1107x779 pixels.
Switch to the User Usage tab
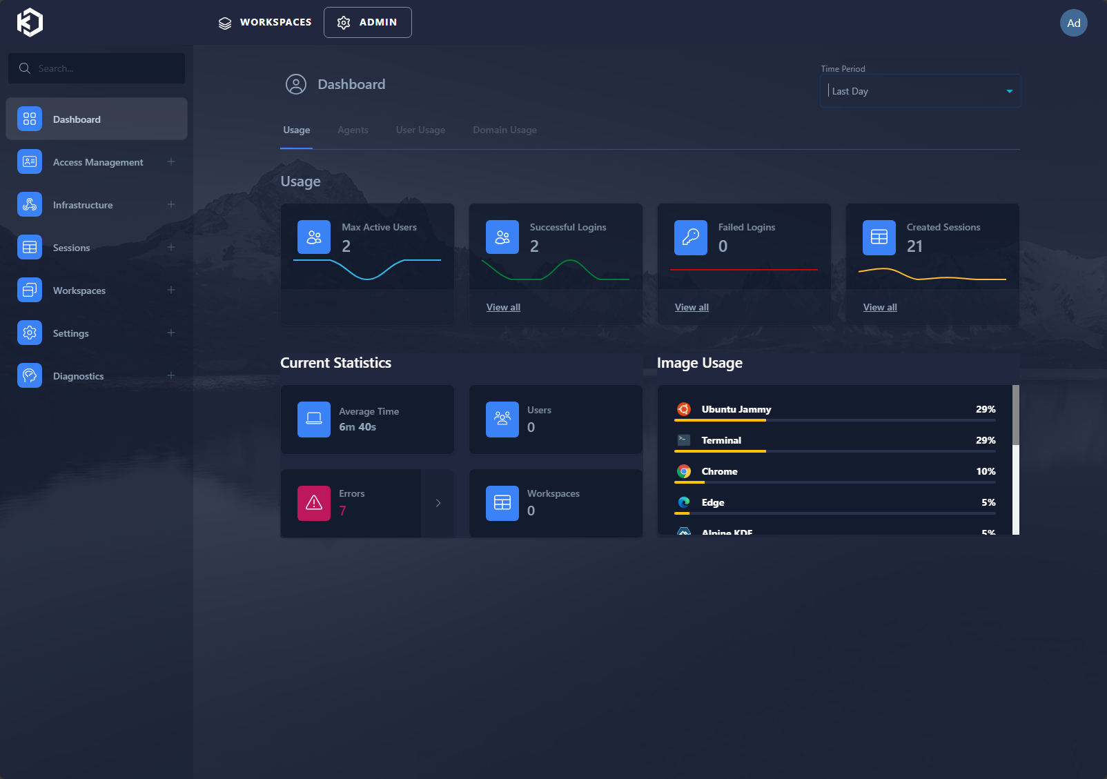[x=420, y=130]
